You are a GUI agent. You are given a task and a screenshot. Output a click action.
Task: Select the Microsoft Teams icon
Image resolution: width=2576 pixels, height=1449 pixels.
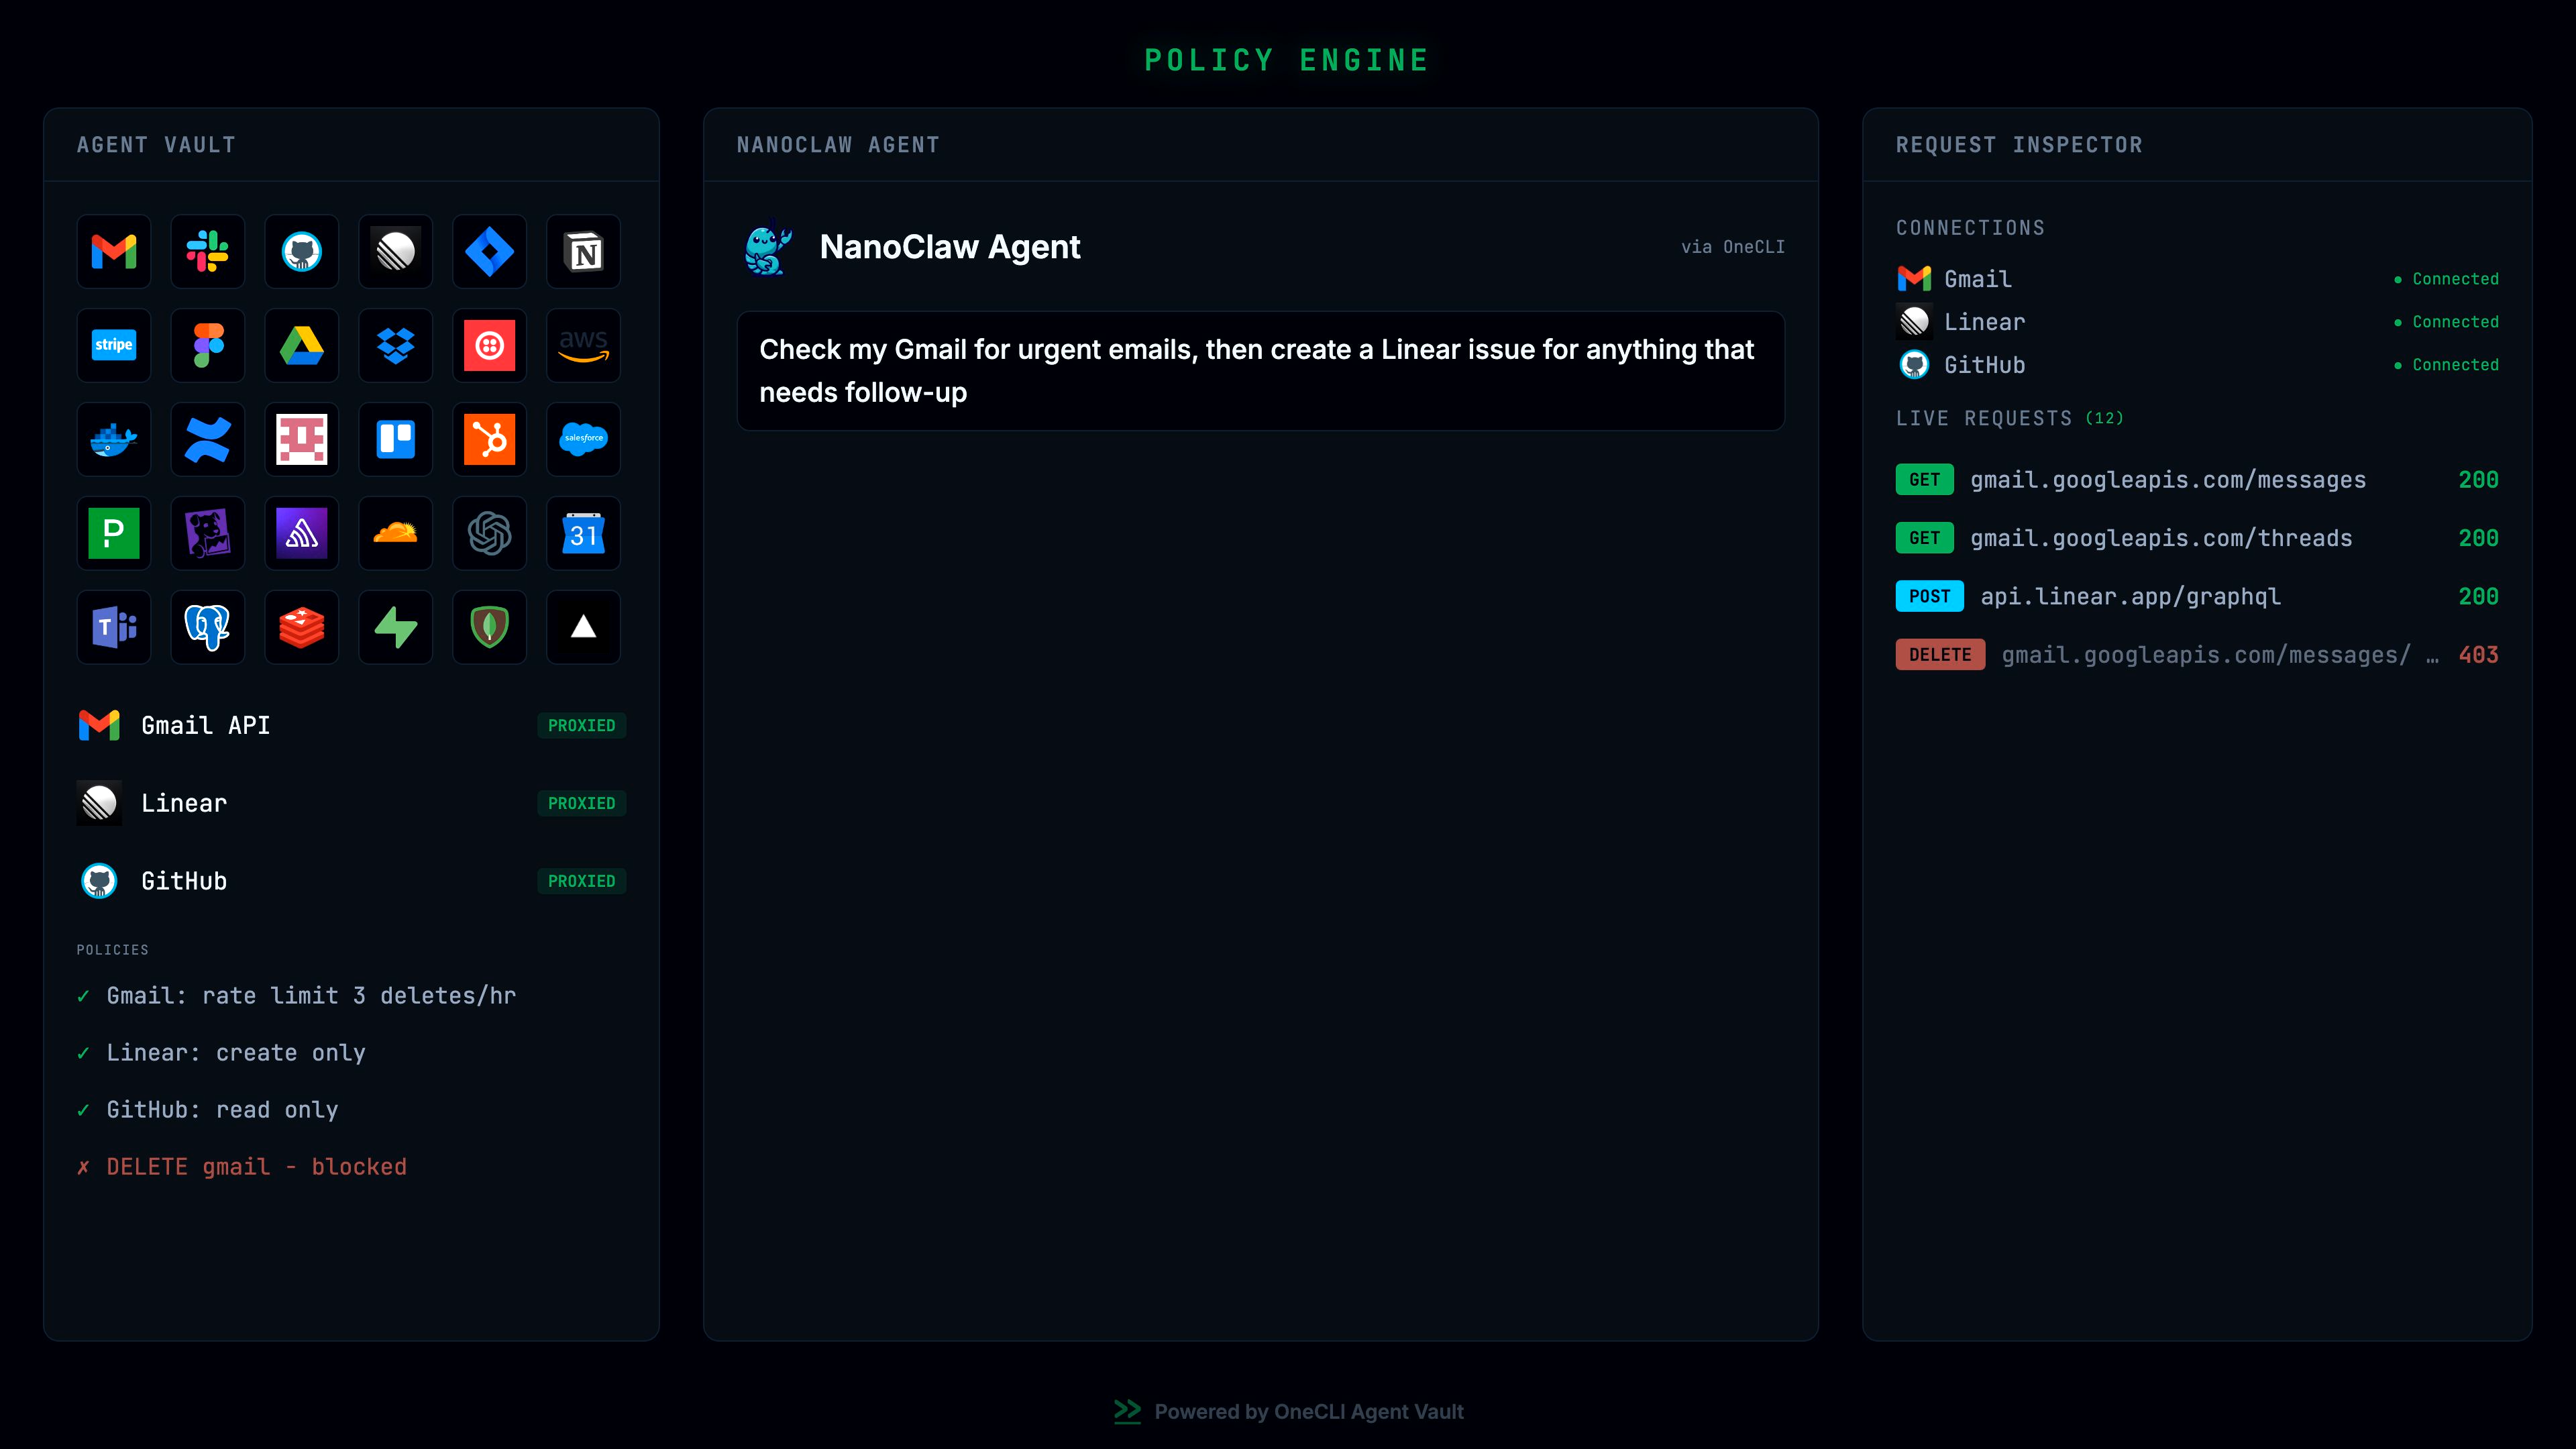(114, 627)
